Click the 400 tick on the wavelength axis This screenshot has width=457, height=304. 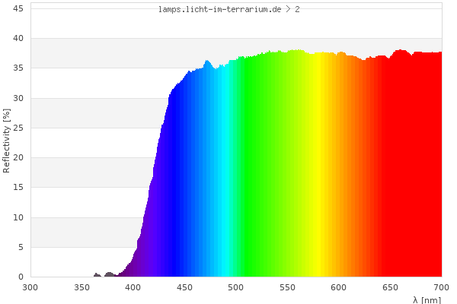pyautogui.click(x=133, y=287)
